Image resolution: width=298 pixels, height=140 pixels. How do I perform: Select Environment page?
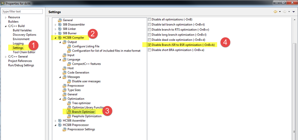pyautogui.click(x=21, y=39)
